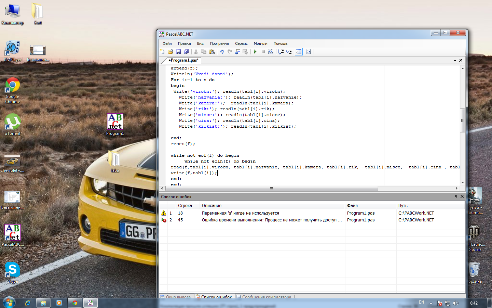Toggle pin on the error list panel
The width and height of the screenshot is (492, 308).
click(456, 196)
